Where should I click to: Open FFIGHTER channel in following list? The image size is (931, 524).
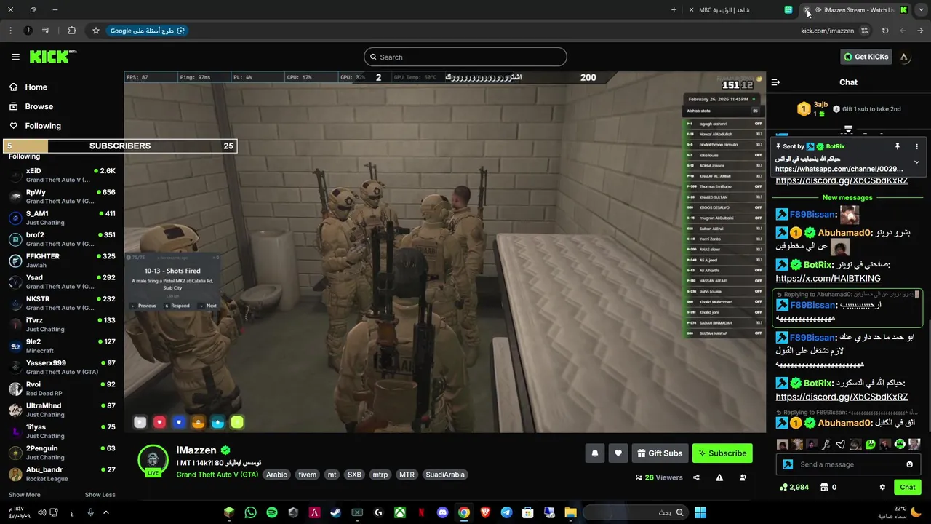point(62,261)
